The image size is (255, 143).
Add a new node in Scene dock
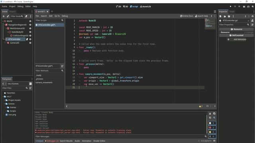[x=4, y=16]
